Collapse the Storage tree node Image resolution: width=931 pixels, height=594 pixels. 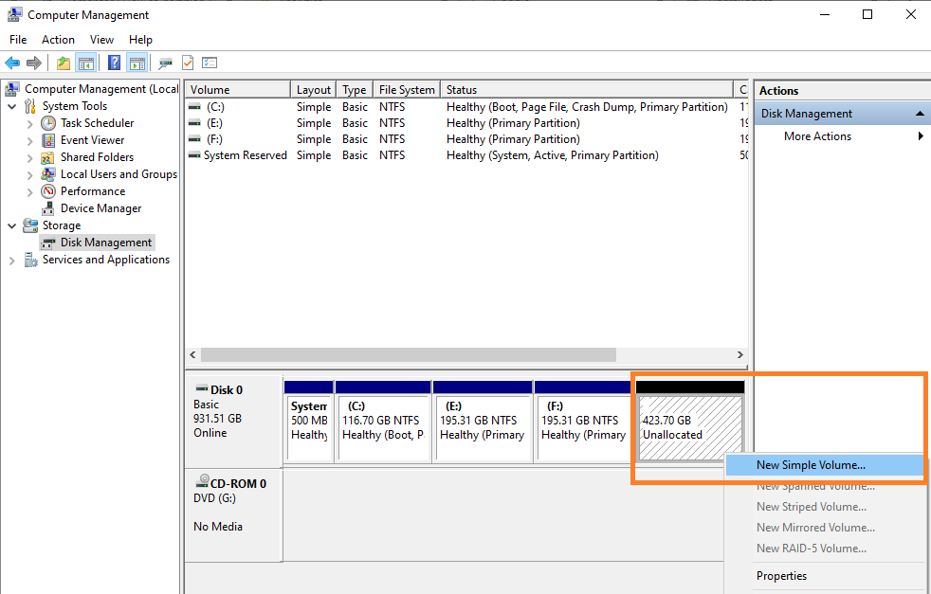tap(12, 226)
